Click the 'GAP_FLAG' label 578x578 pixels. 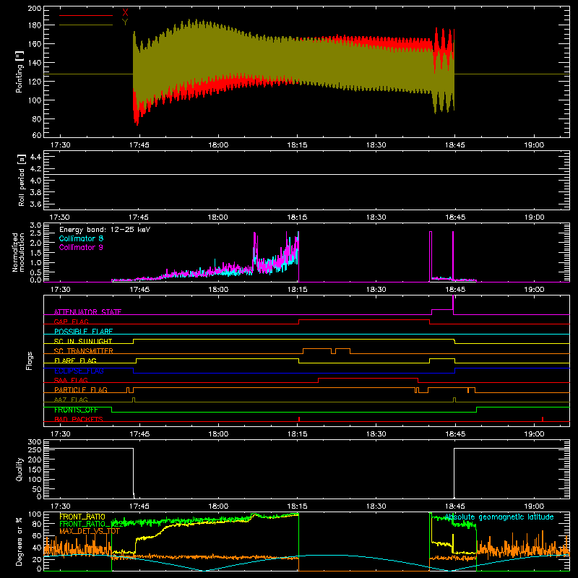(71, 322)
